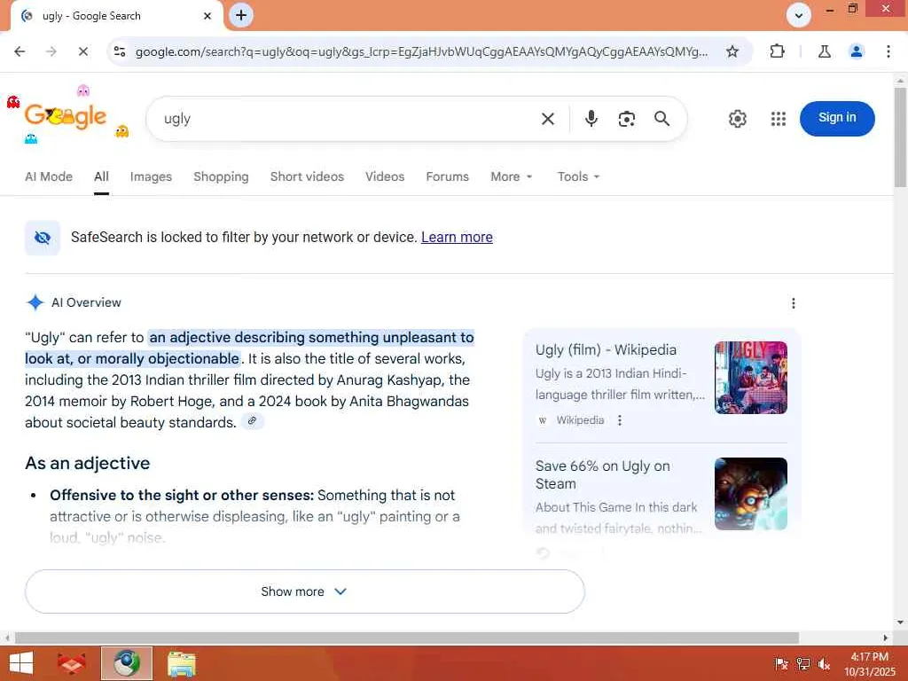Start voice search with microphone icon
Screen dimensions: 908x681
tap(591, 119)
